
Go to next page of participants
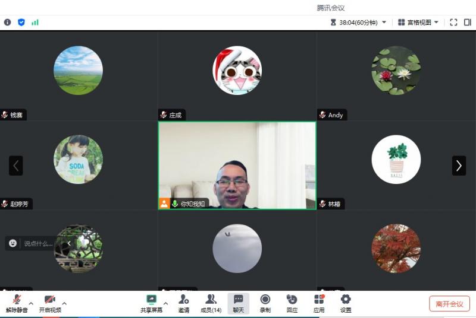pyautogui.click(x=459, y=166)
